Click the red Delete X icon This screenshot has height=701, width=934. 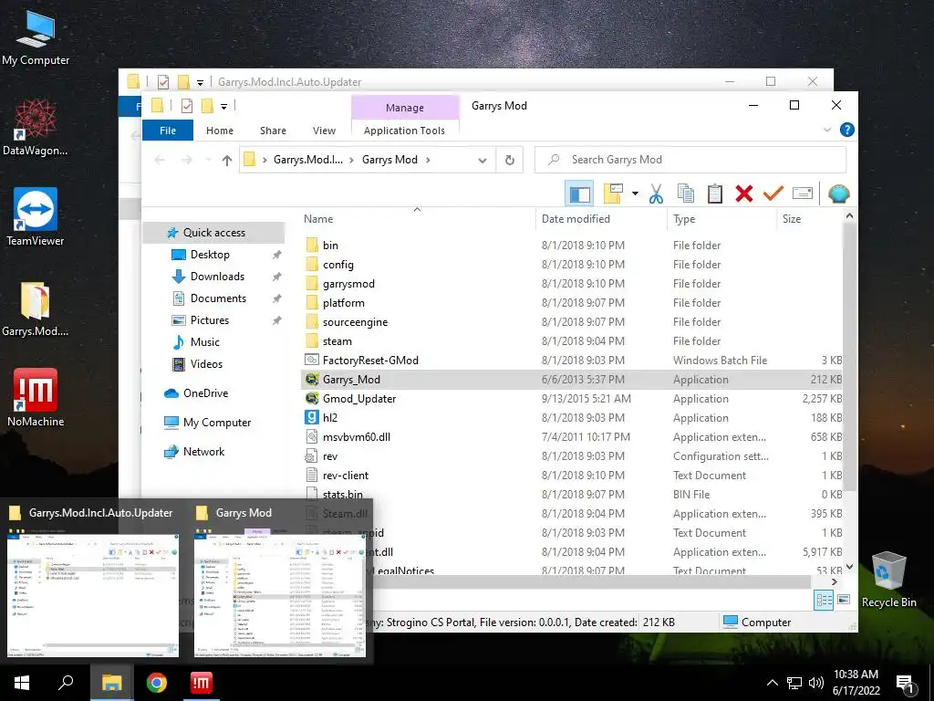pos(744,194)
